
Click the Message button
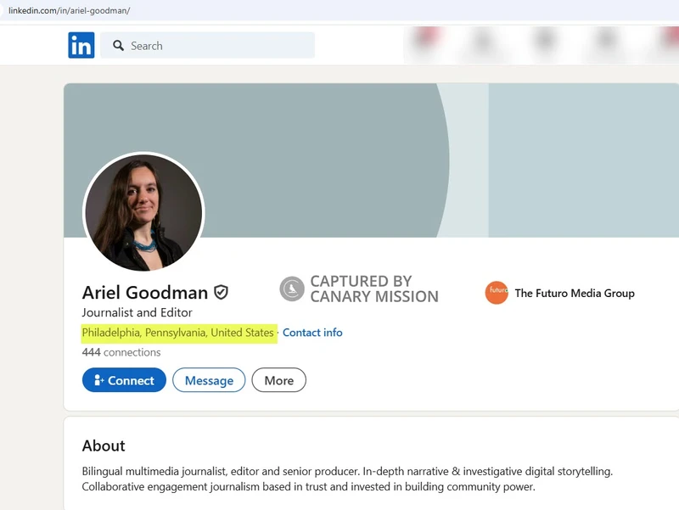(209, 380)
